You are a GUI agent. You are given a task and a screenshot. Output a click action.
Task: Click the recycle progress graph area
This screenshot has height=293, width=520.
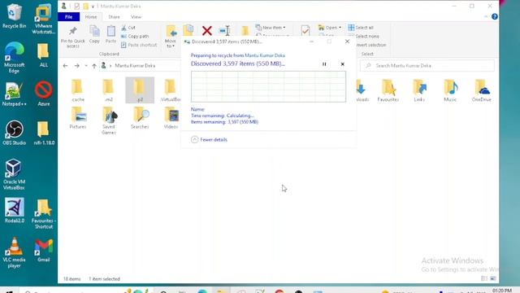click(x=268, y=87)
